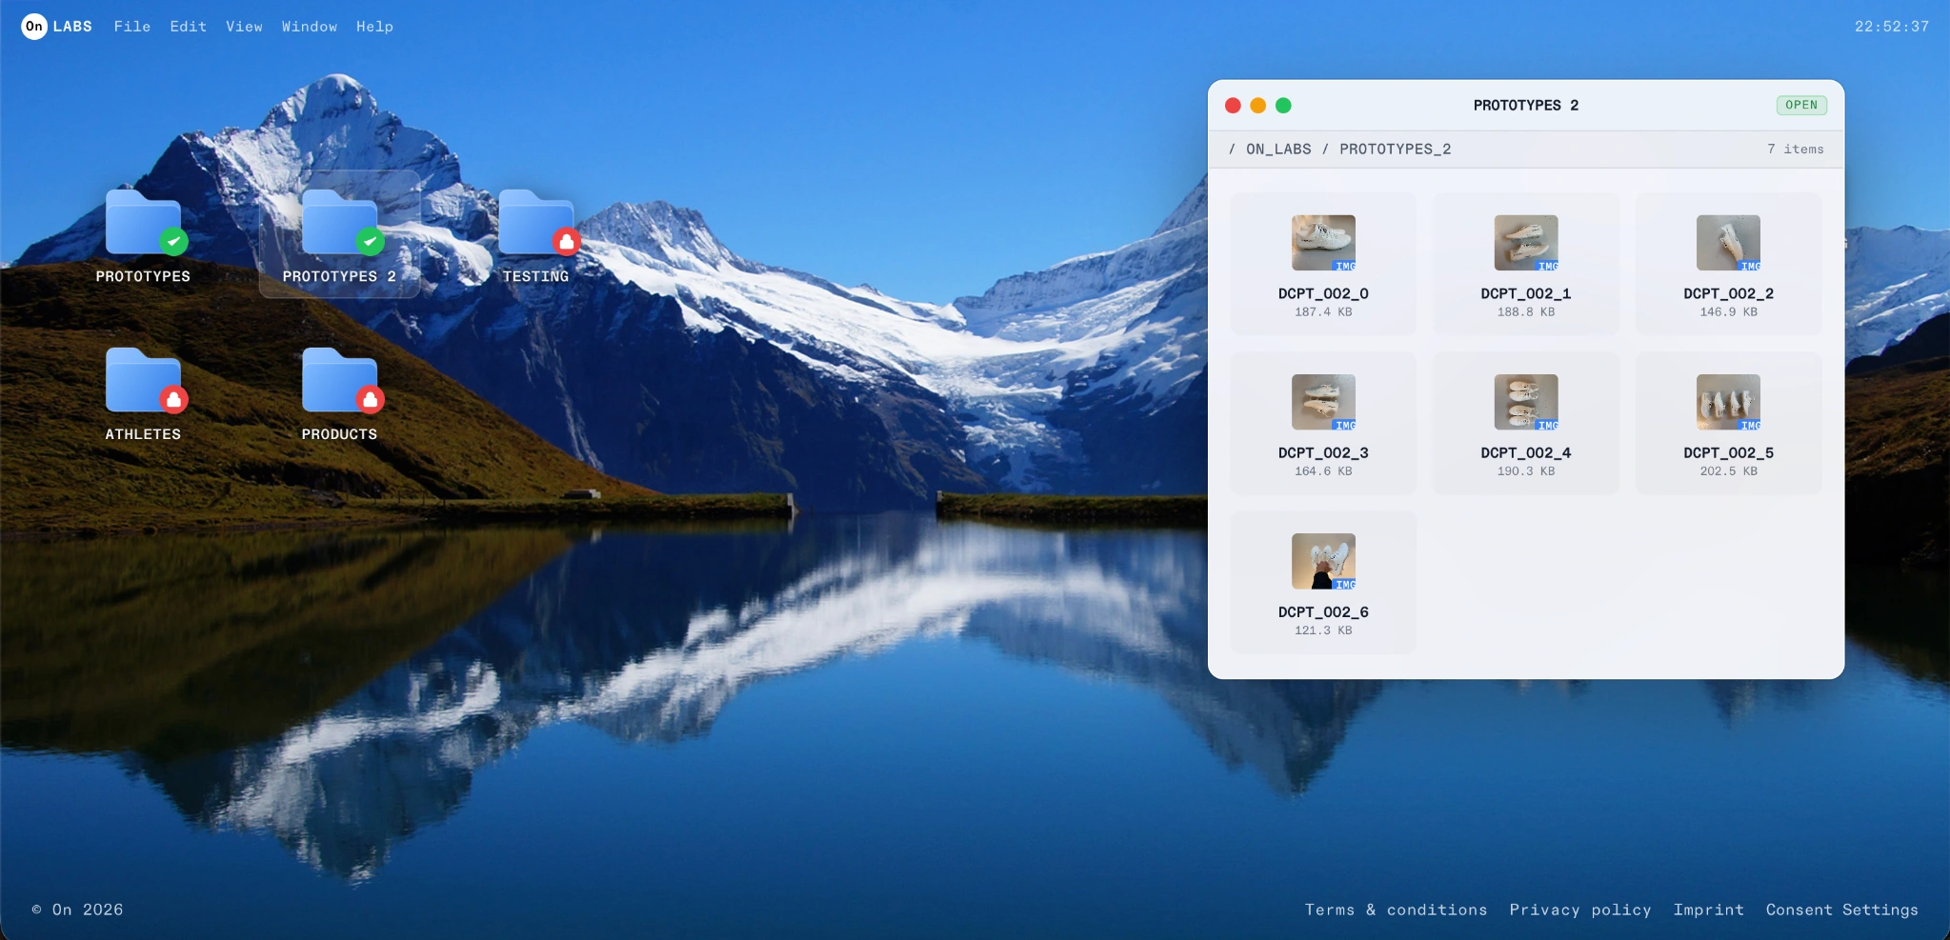Open the DCPT_002_6 image file
Screen dimensions: 1950x940
(1323, 582)
